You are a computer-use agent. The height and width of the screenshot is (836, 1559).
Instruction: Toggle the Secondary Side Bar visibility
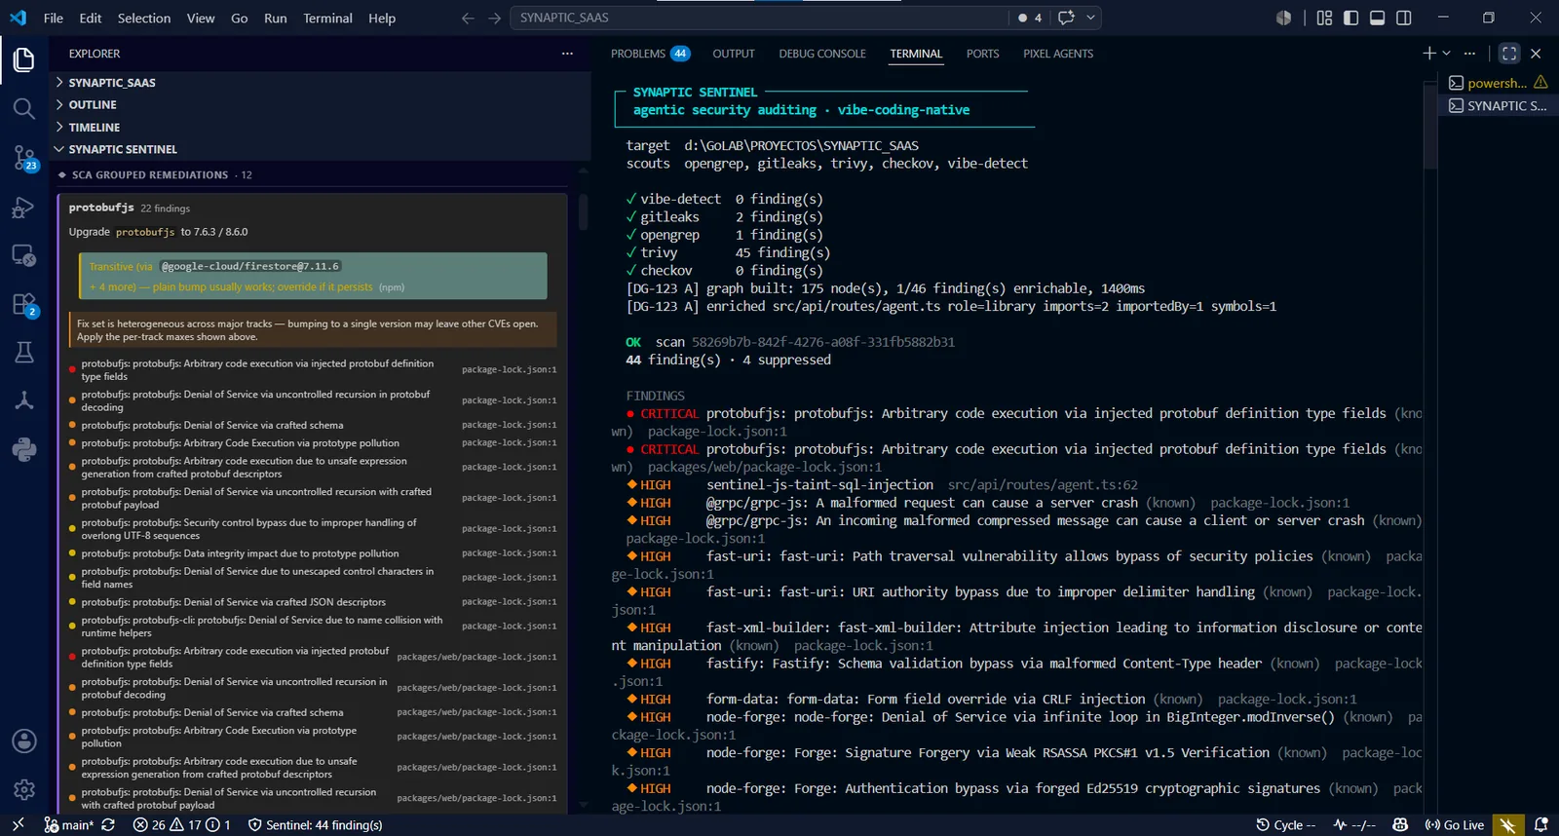click(x=1404, y=18)
